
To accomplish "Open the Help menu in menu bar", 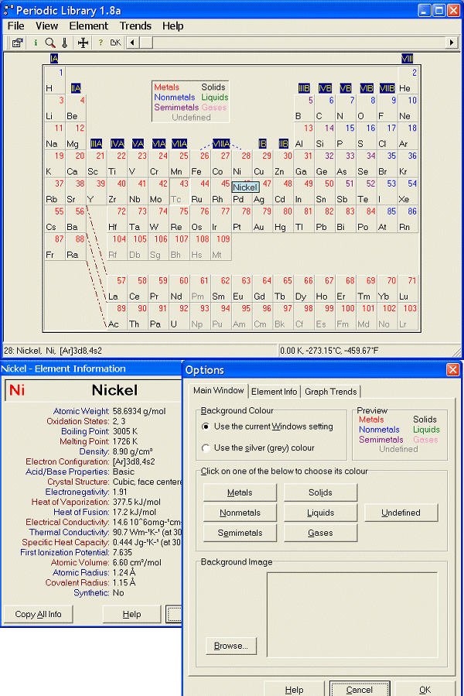I will [172, 26].
